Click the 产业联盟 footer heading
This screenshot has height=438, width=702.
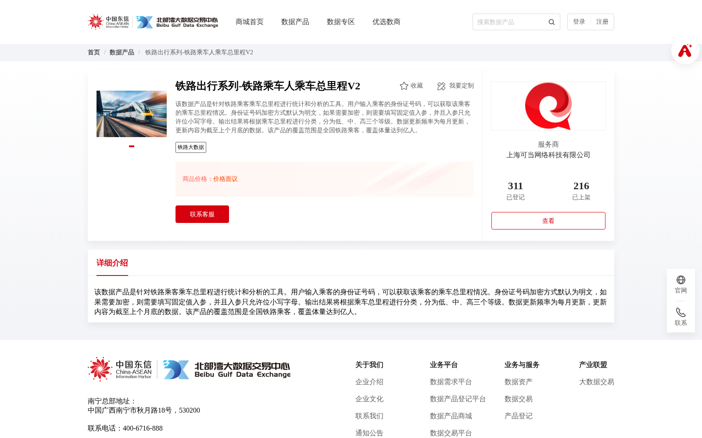click(593, 365)
